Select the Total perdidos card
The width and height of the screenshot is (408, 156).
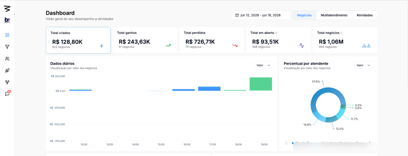212,40
